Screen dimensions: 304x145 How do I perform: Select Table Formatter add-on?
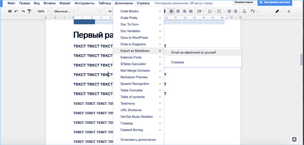point(138,90)
